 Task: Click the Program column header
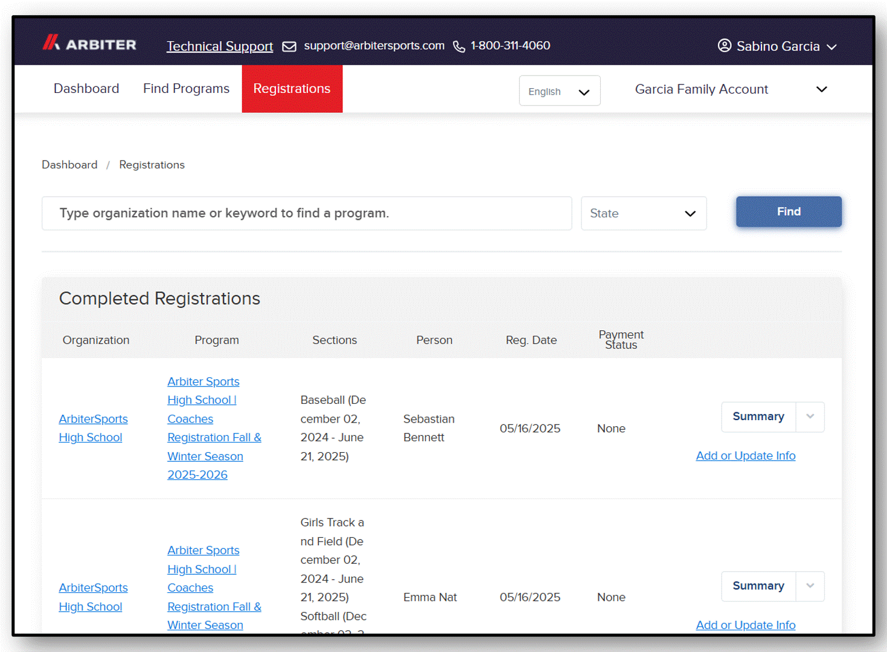(217, 340)
